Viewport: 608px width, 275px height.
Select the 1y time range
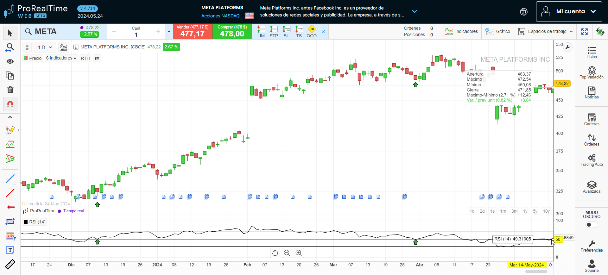tap(525, 211)
